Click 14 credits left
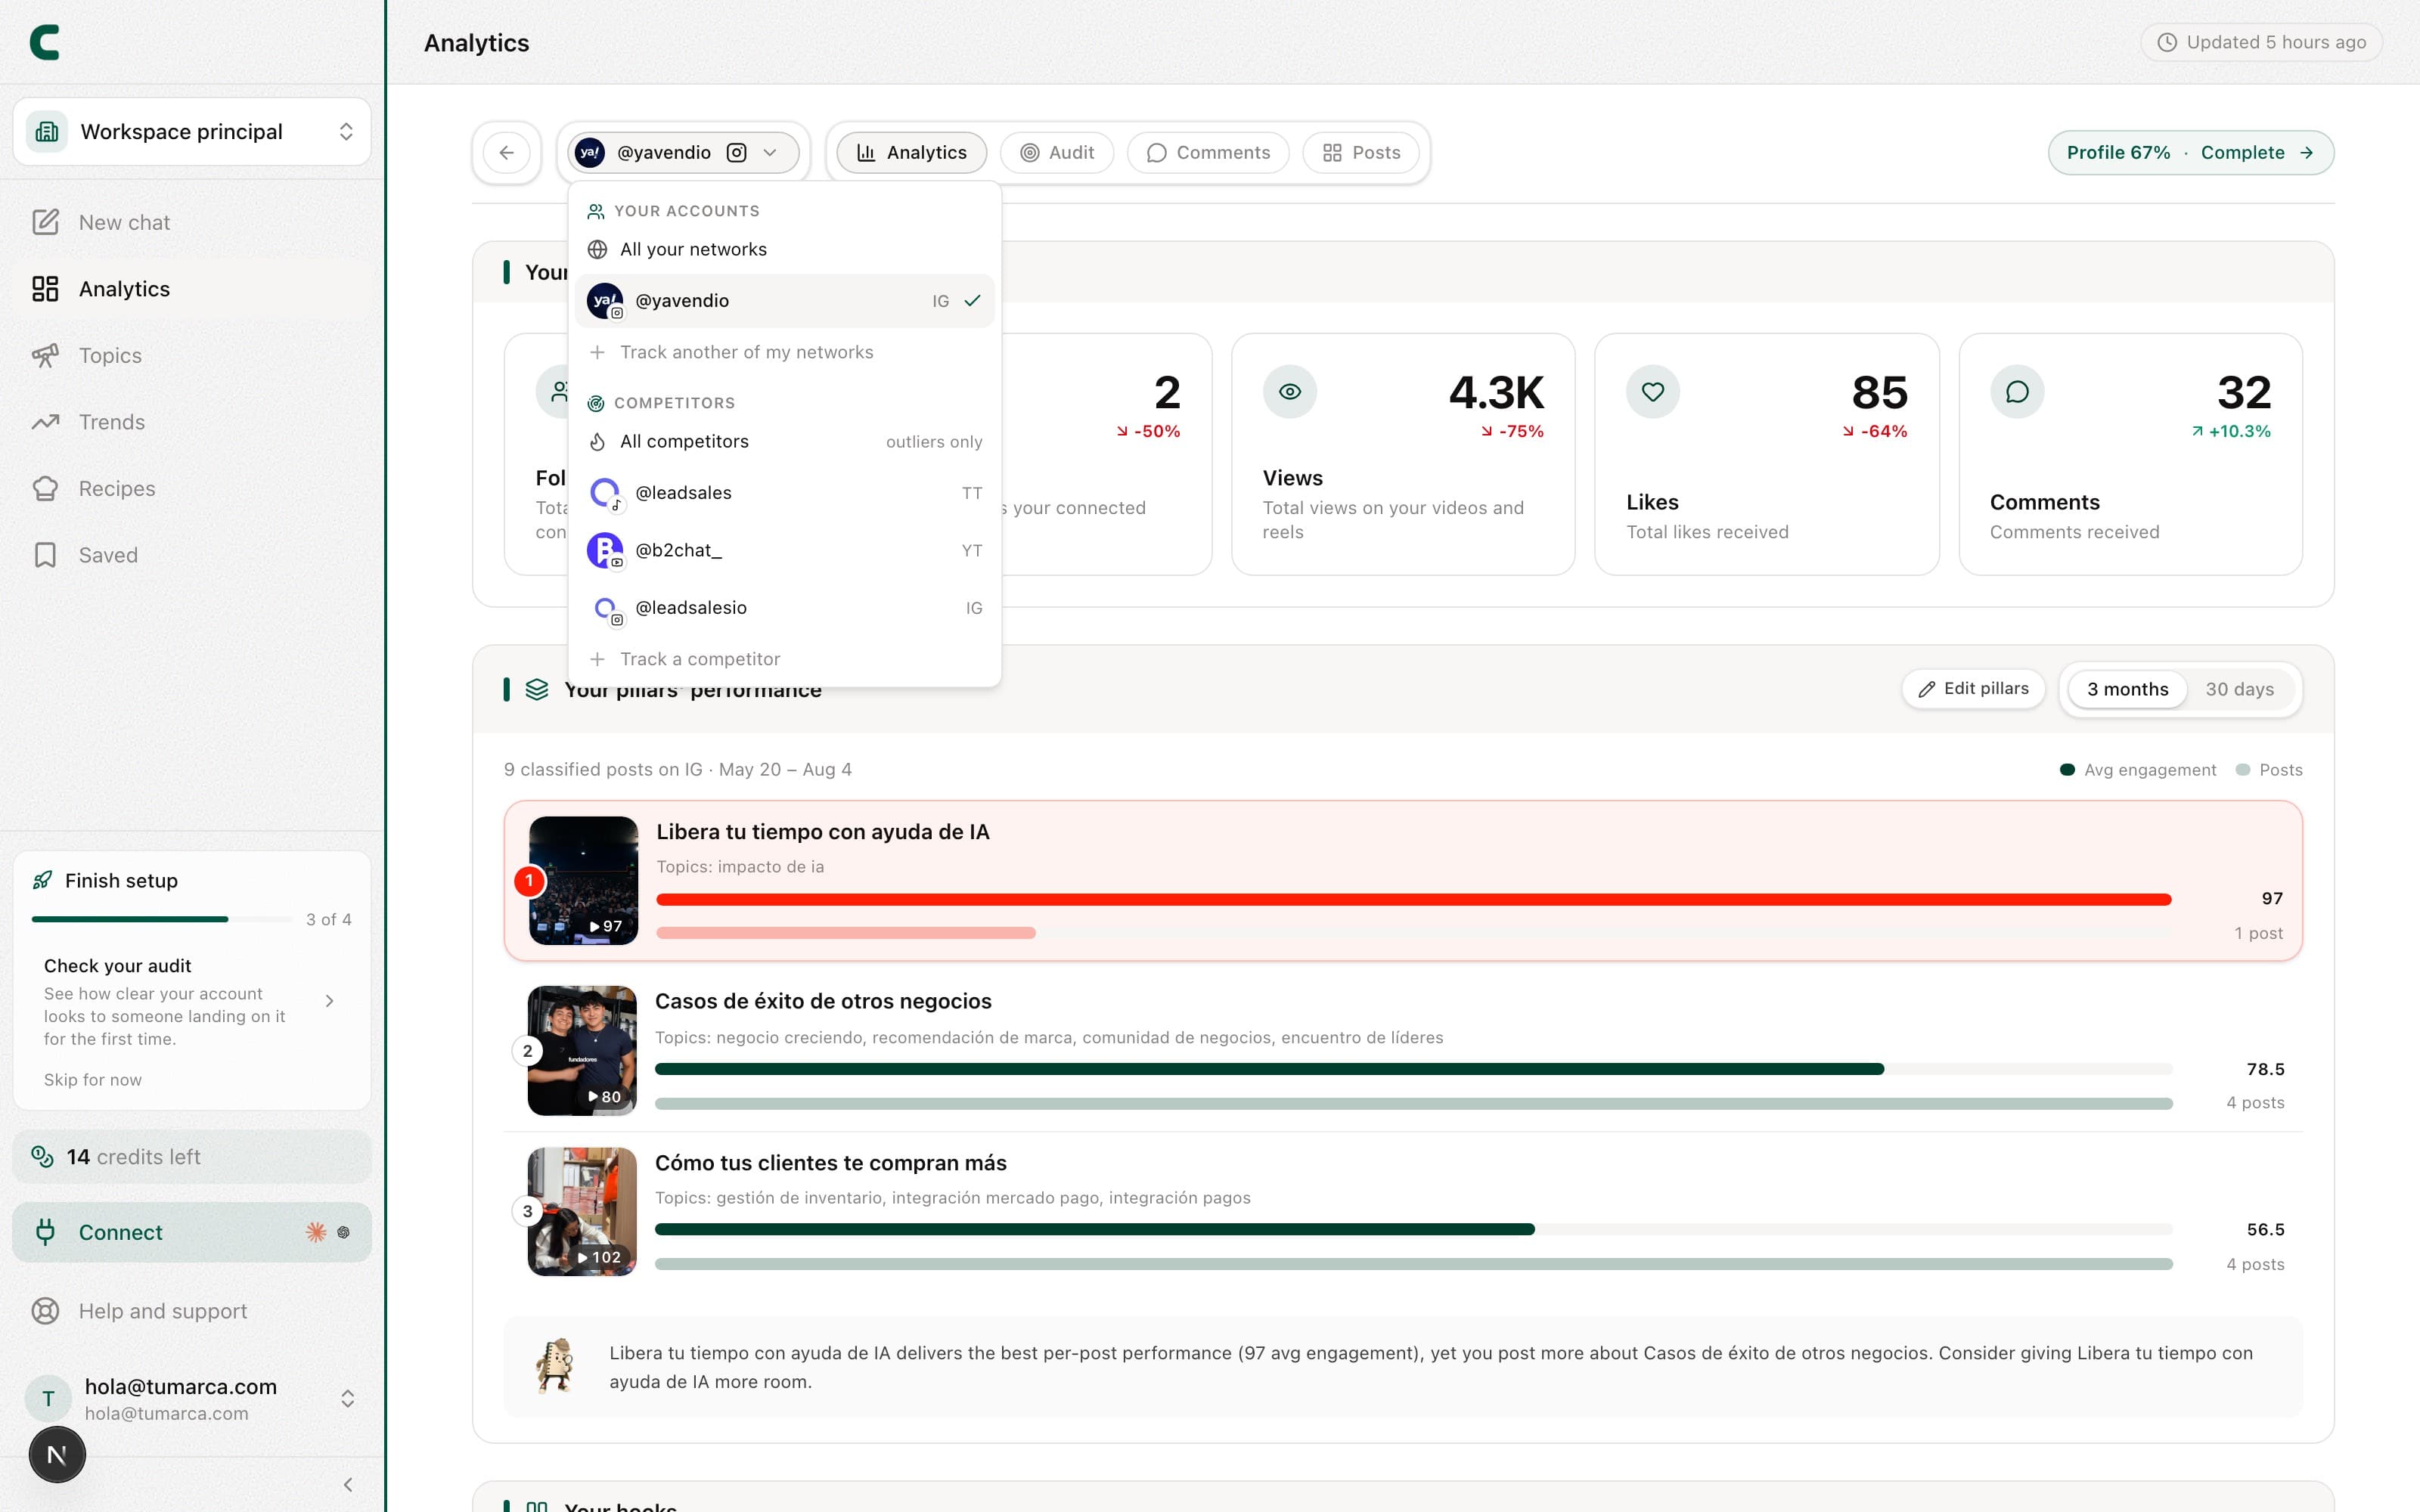 tap(192, 1157)
